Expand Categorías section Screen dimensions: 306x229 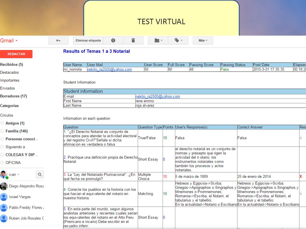9,106
